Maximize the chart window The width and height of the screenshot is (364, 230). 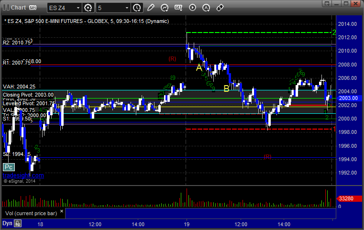pyautogui.click(x=346, y=3)
